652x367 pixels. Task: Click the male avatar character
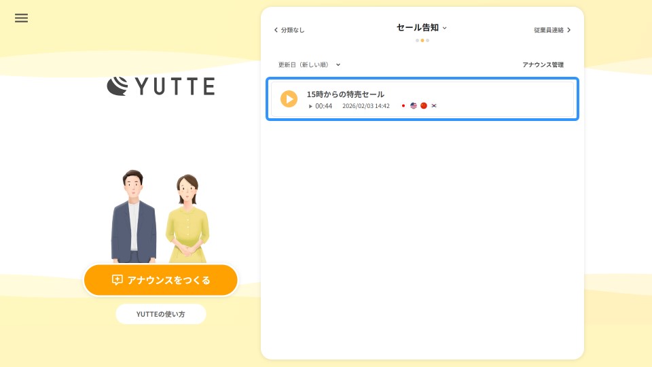click(x=134, y=217)
